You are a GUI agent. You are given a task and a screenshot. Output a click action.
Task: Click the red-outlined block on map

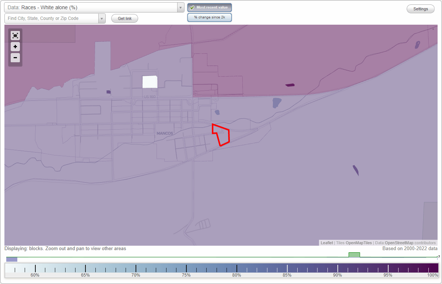222,135
